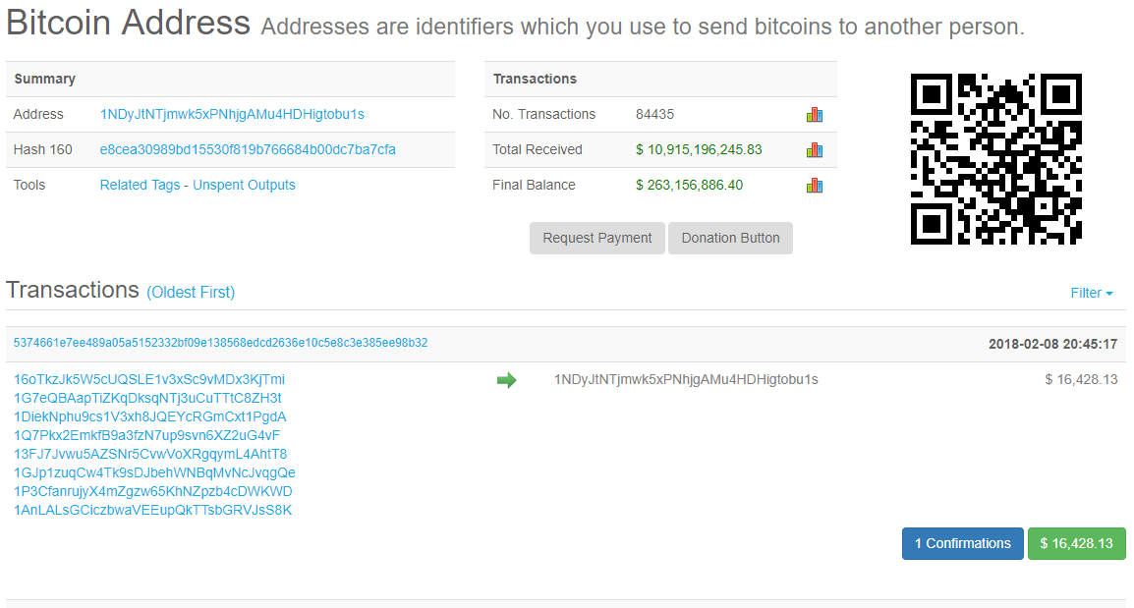Open the No. Transactions chart icon

(814, 114)
